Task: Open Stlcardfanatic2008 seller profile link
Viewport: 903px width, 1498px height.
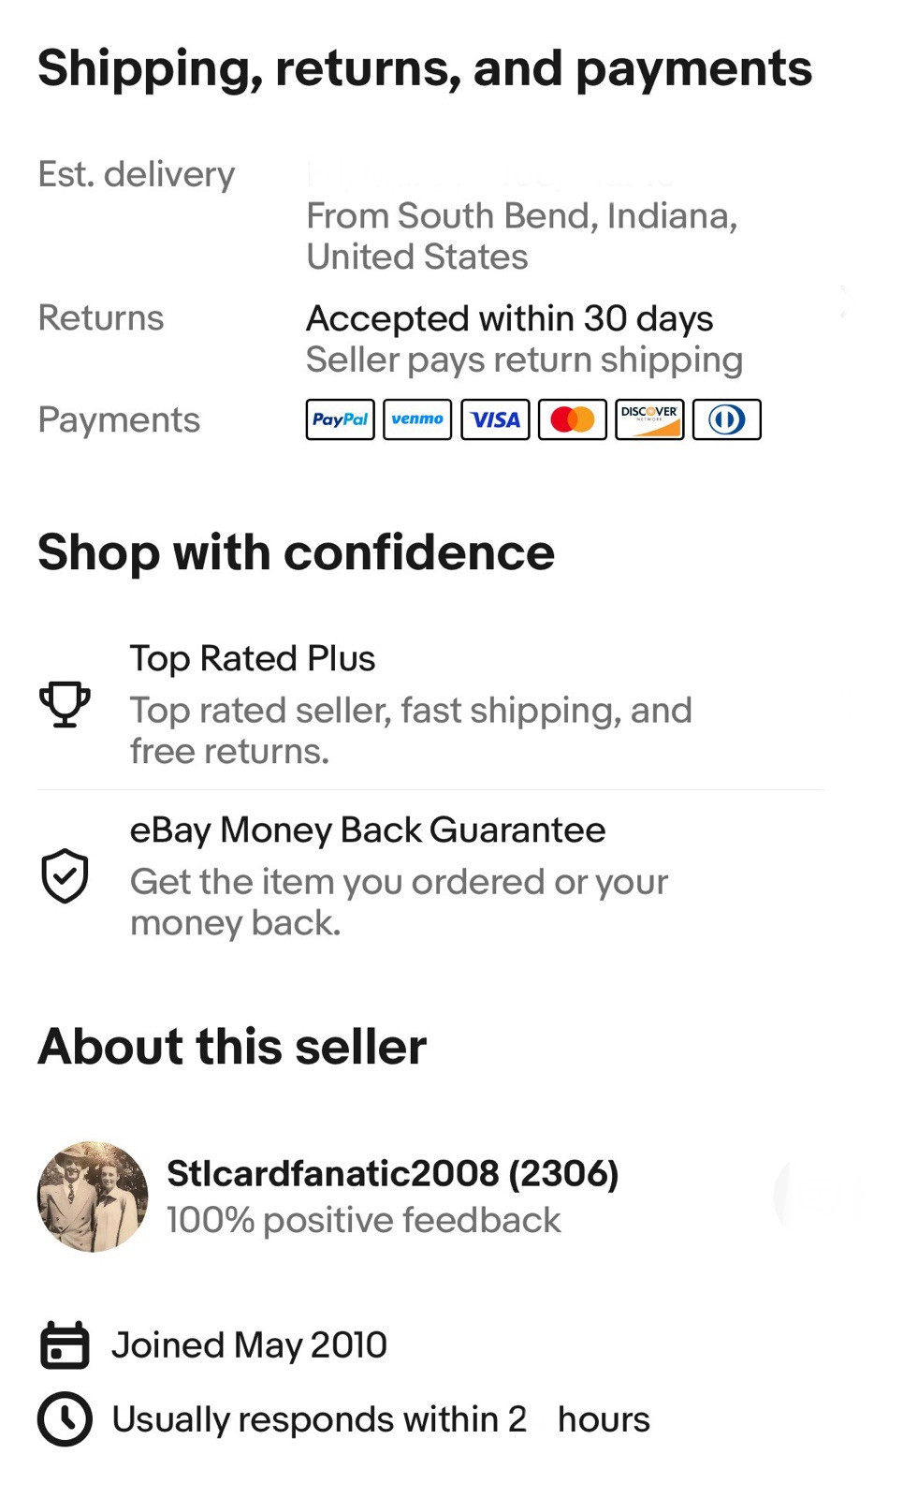Action: point(393,1173)
